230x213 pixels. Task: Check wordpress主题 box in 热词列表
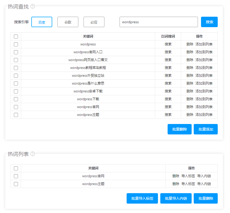coord(16,184)
